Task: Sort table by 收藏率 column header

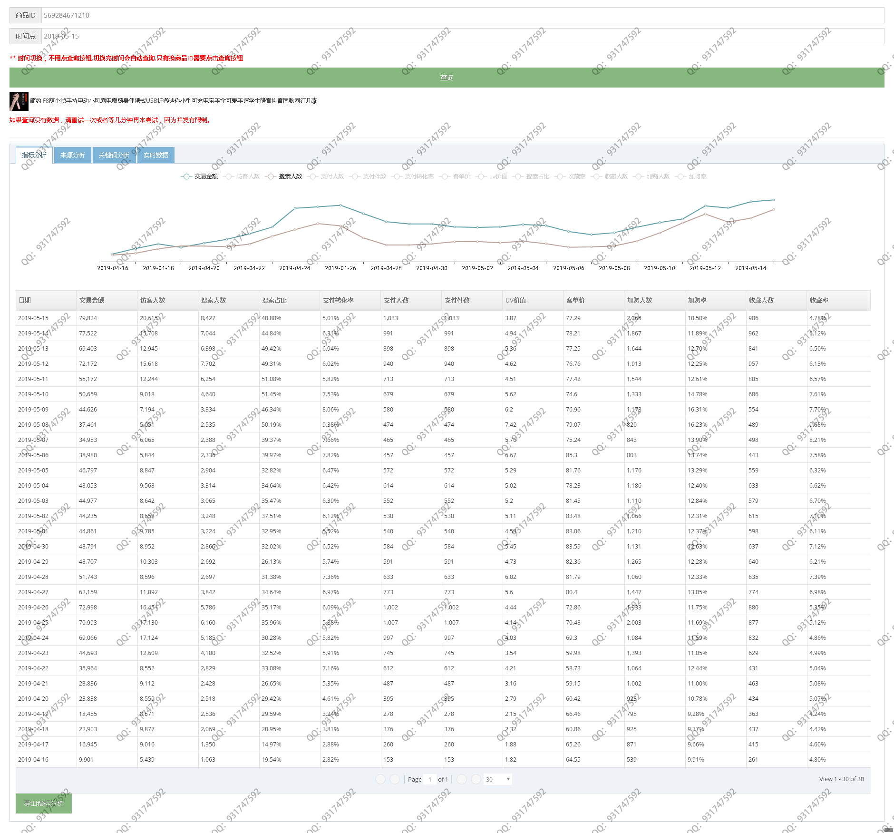Action: click(x=839, y=300)
